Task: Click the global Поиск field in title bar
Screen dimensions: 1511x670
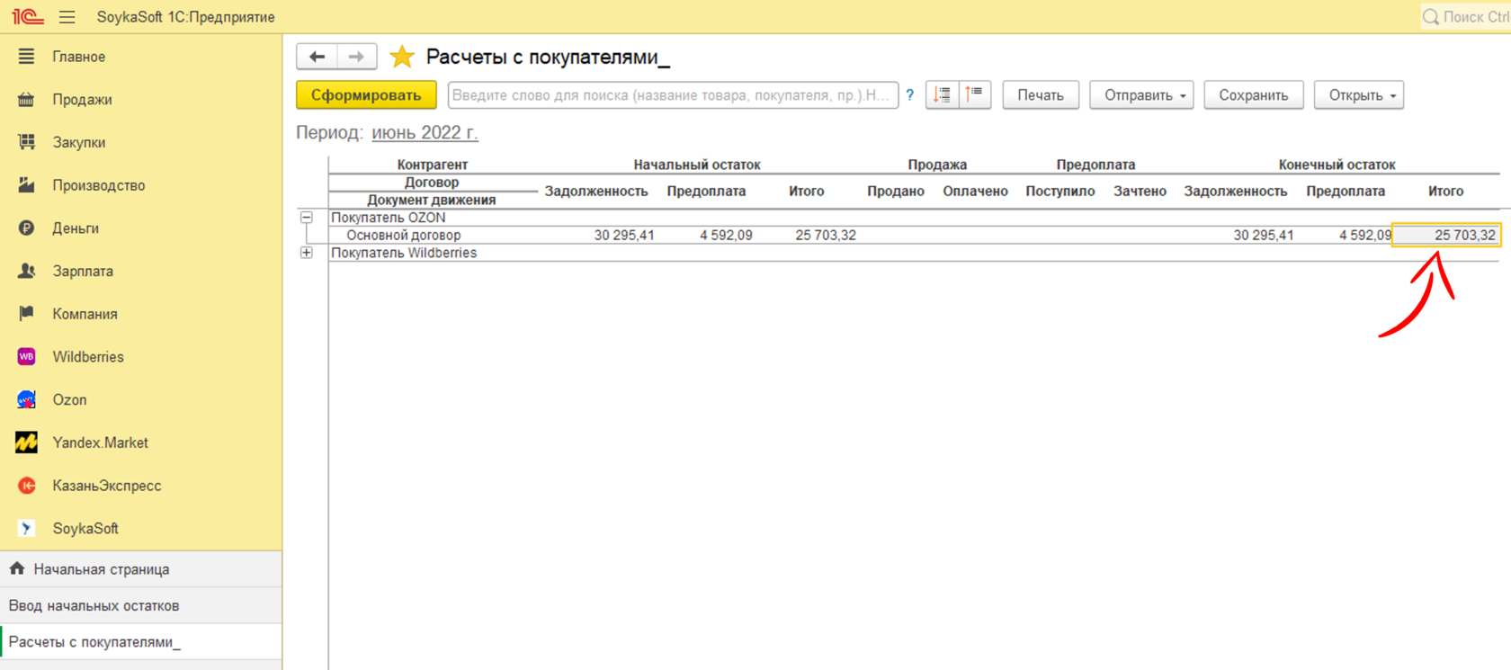Action: [x=1466, y=17]
